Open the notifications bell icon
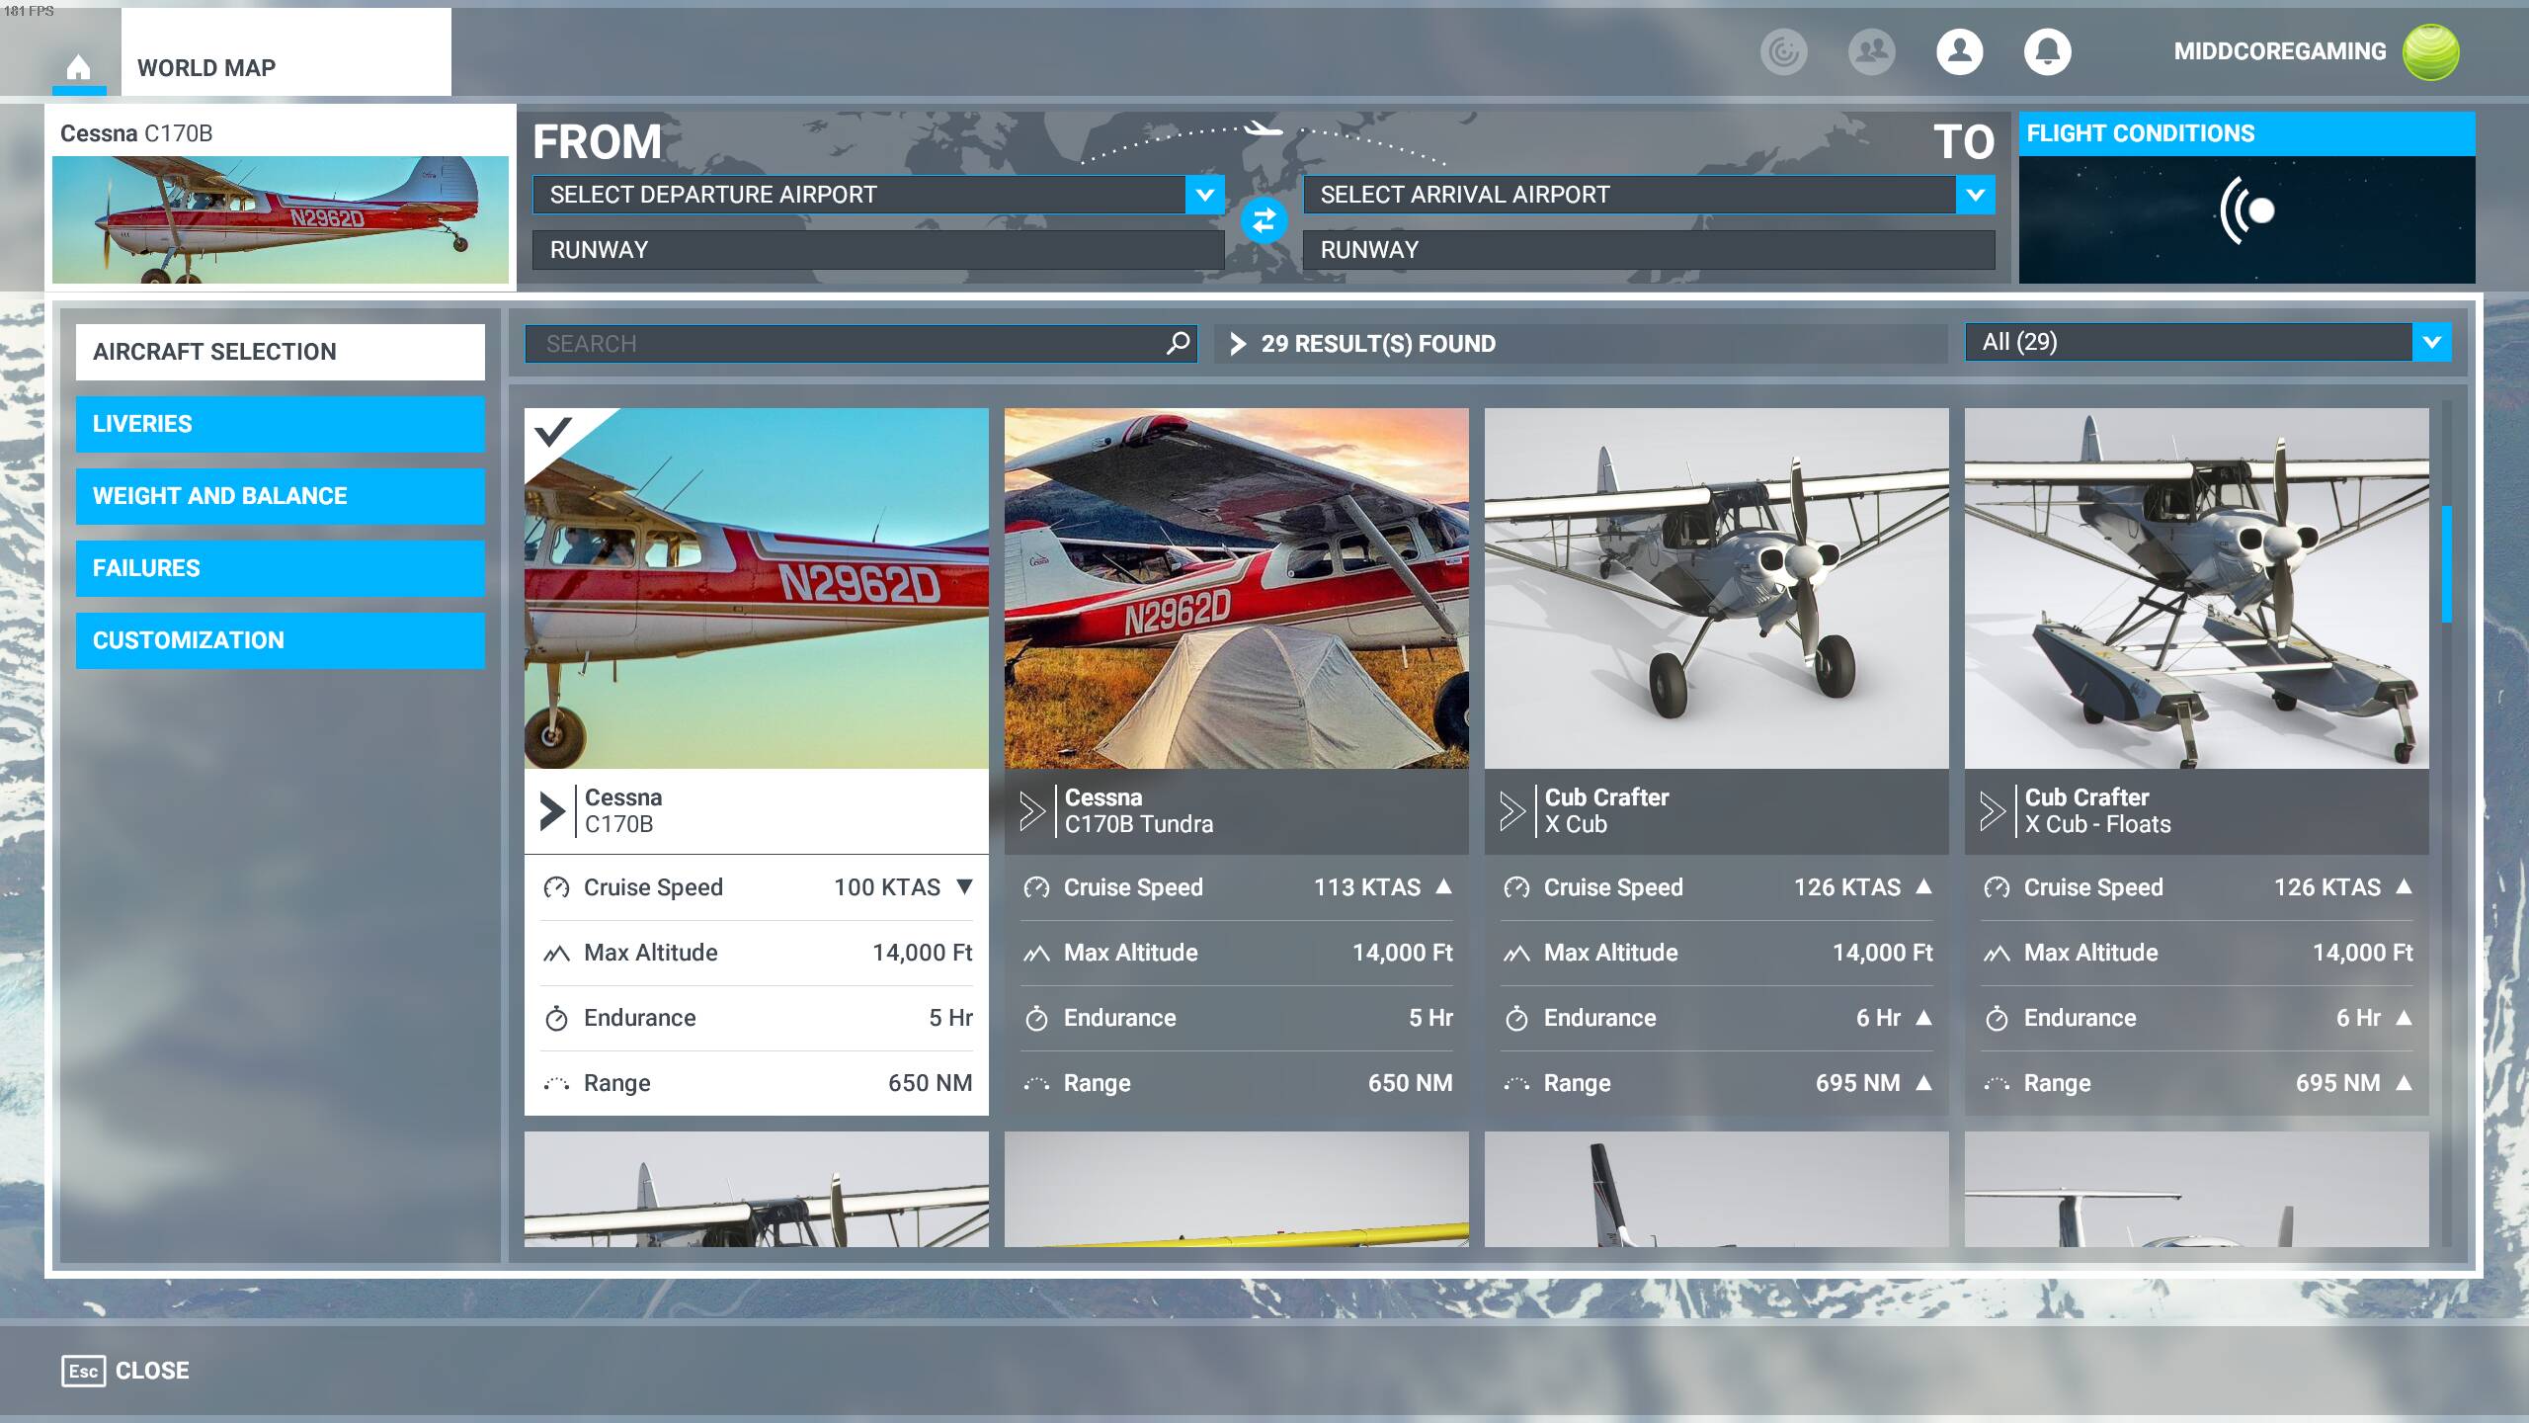2529x1423 pixels. tap(2048, 51)
